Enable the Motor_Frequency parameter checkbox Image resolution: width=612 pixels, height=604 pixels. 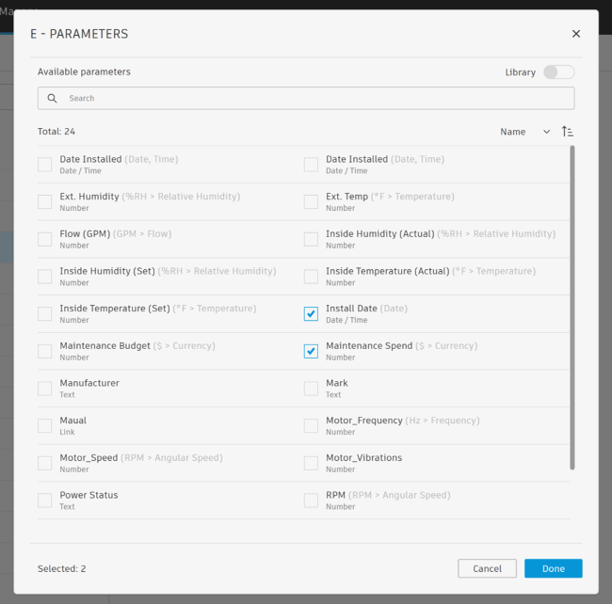point(311,426)
